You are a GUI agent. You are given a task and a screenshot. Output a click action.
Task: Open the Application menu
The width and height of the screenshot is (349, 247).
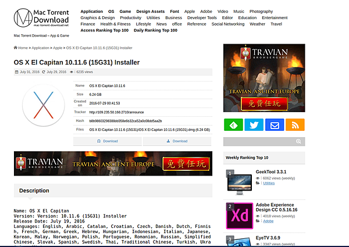[92, 12]
